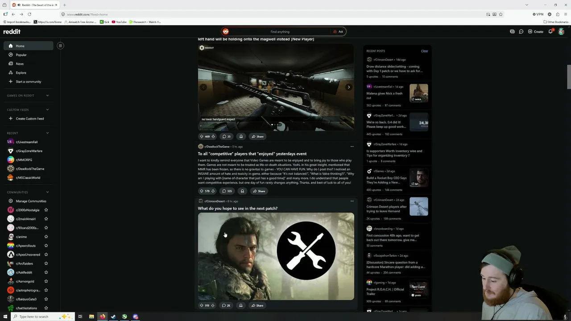Click the Find anything search field
The width and height of the screenshot is (571, 321).
280,32
